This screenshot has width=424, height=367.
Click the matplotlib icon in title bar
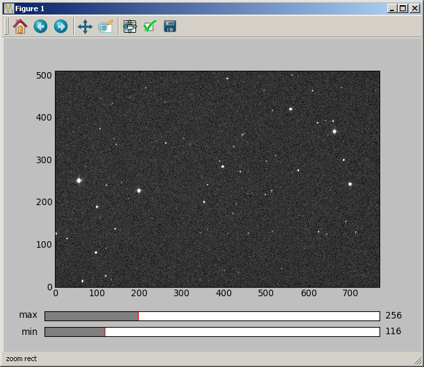click(x=9, y=9)
